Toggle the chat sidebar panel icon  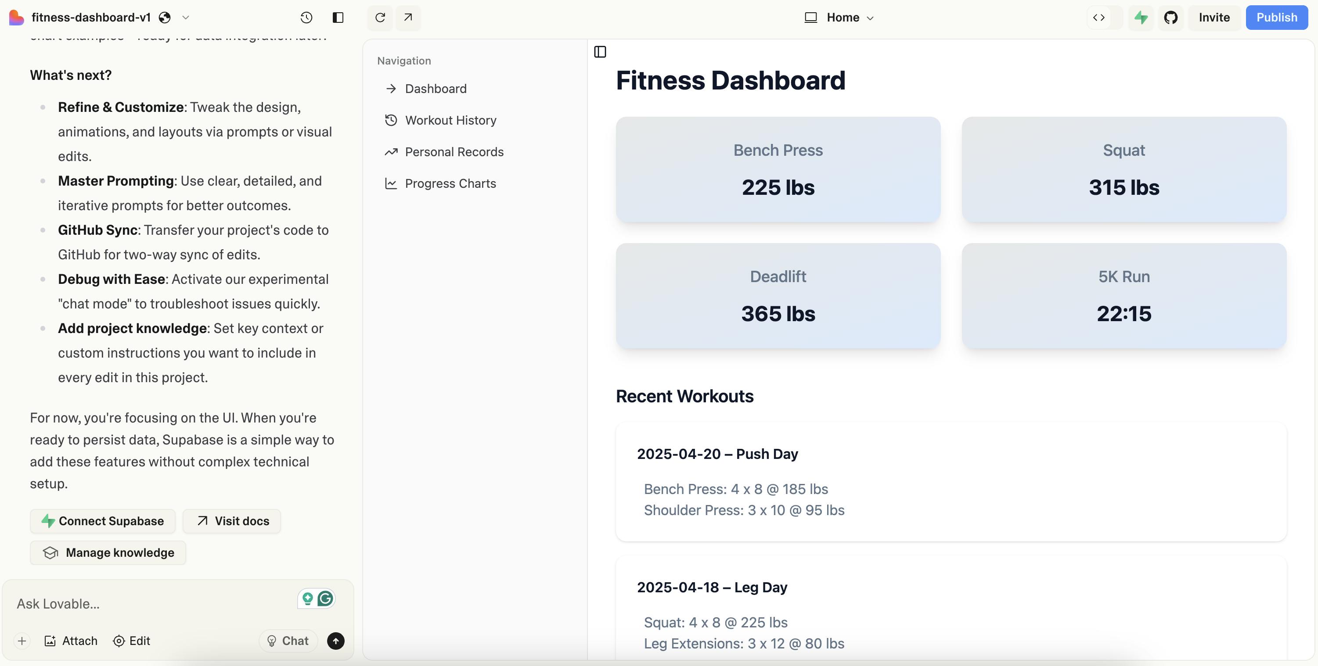tap(338, 18)
